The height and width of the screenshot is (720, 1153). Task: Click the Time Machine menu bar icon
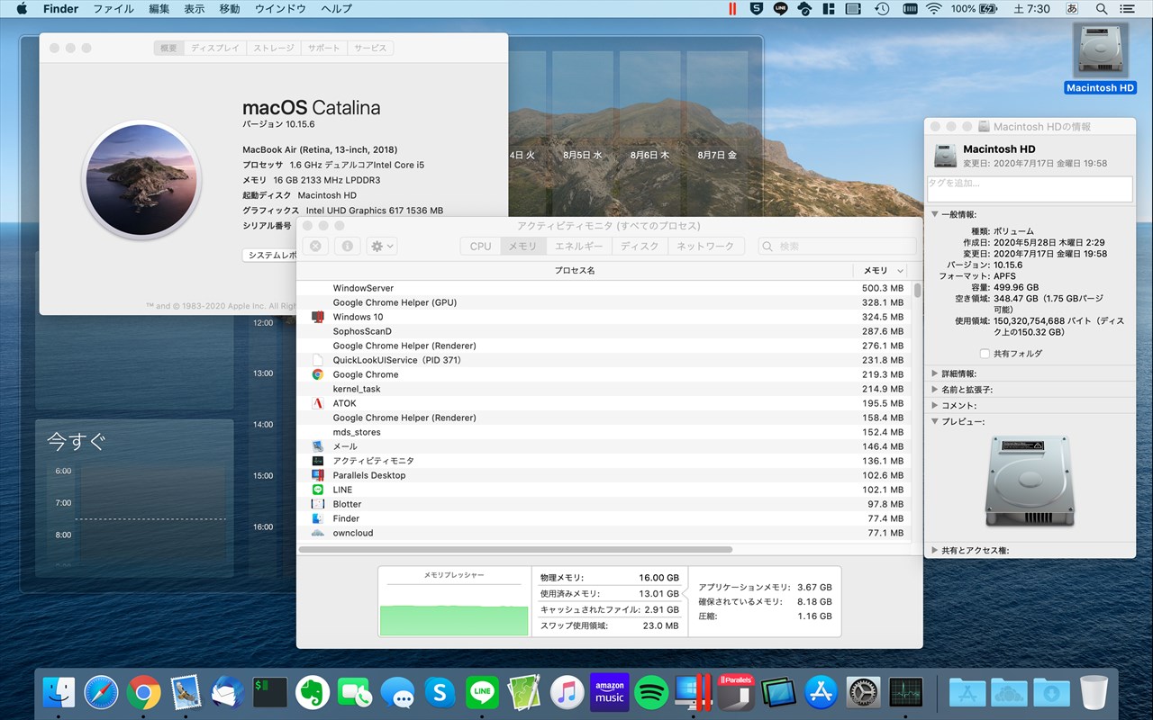(882, 9)
